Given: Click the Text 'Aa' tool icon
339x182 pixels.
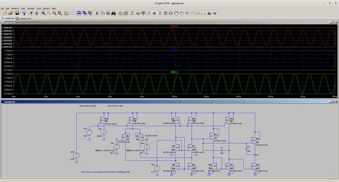Looking at the screenshot, I should [x=209, y=14].
